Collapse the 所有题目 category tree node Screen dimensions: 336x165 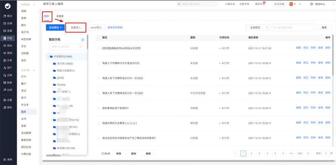tap(47, 56)
